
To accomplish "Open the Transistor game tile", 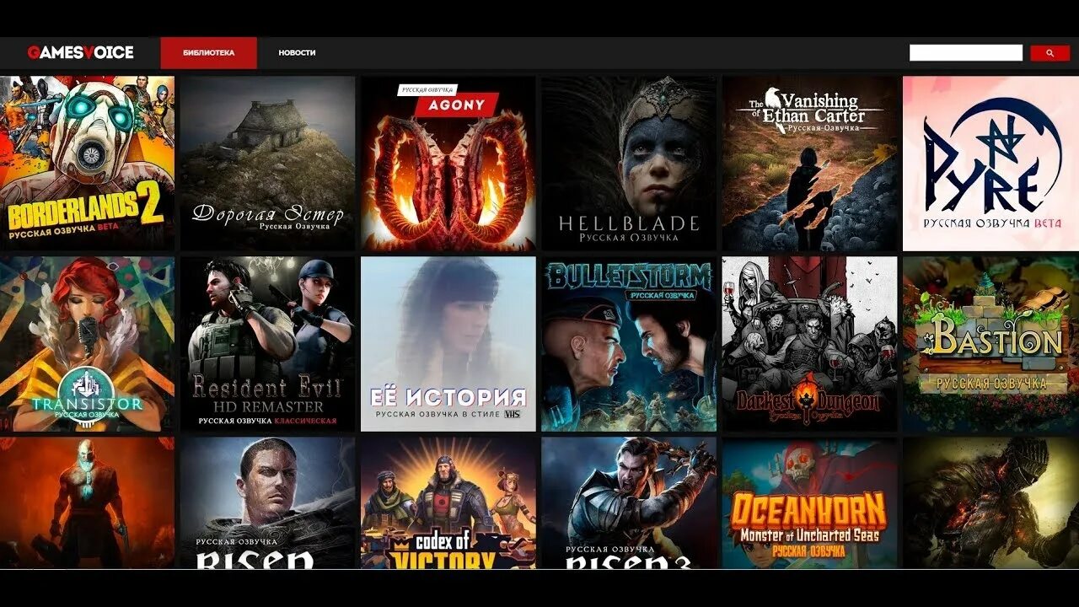I will coord(87,344).
